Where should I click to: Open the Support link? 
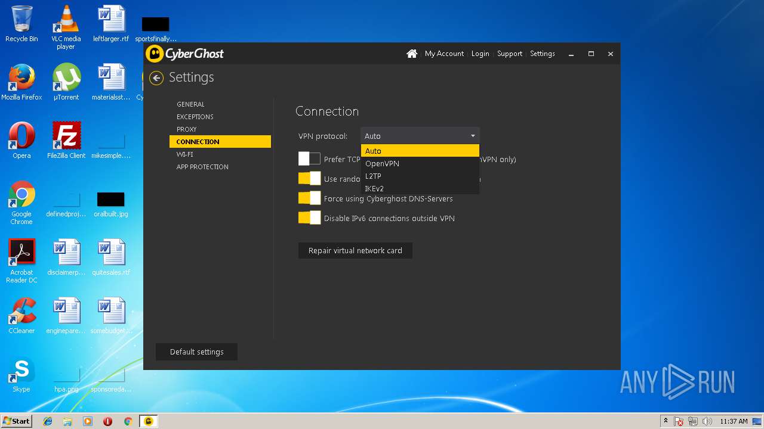(510, 54)
